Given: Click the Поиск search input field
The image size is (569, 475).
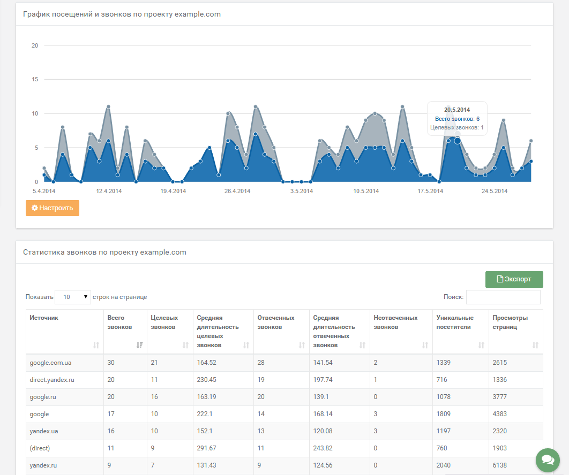Looking at the screenshot, I should [503, 297].
